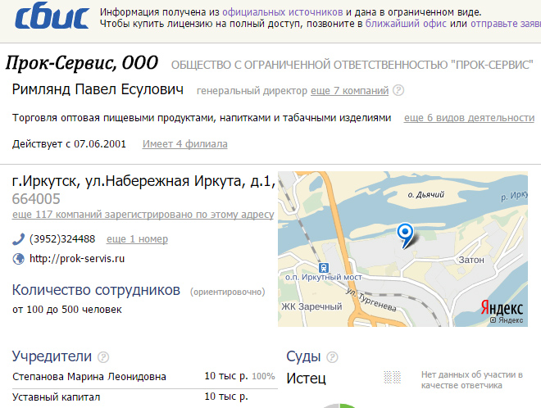
Task: Click the help icon beside Учредители
Action: coord(103,357)
